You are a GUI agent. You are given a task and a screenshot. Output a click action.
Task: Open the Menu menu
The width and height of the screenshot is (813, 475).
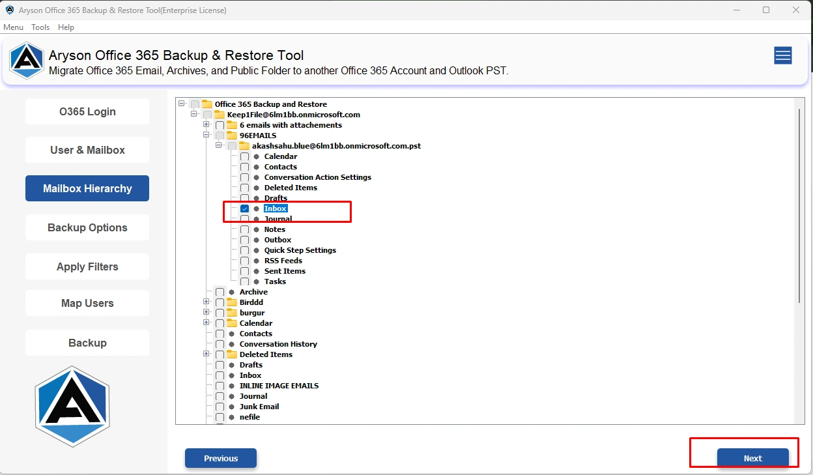pos(13,27)
